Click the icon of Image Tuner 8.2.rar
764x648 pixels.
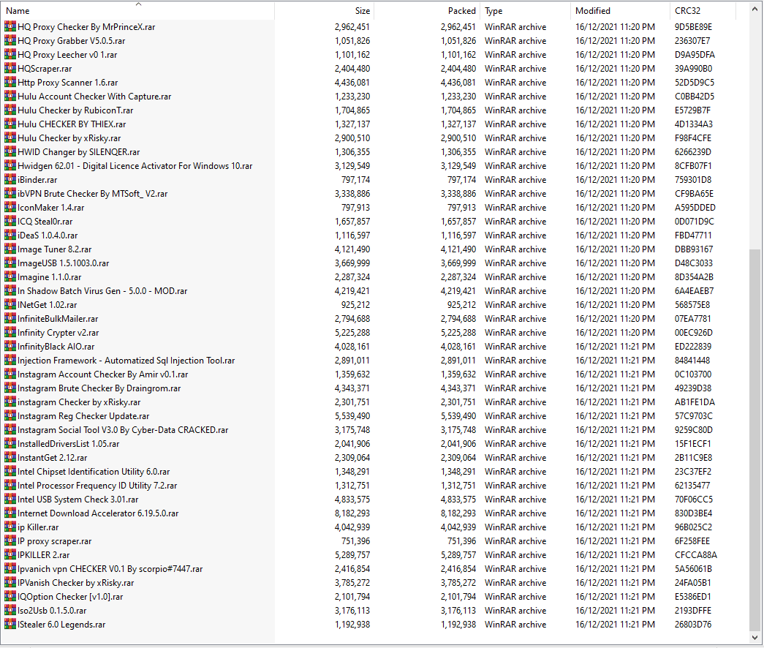click(x=10, y=249)
